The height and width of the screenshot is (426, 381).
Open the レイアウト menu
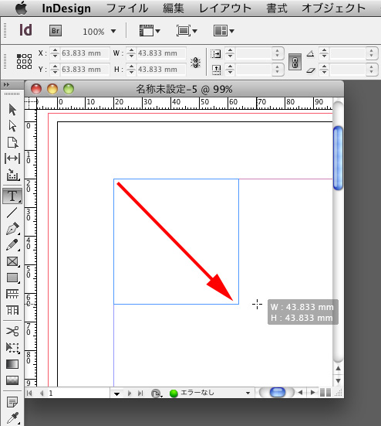click(x=225, y=9)
